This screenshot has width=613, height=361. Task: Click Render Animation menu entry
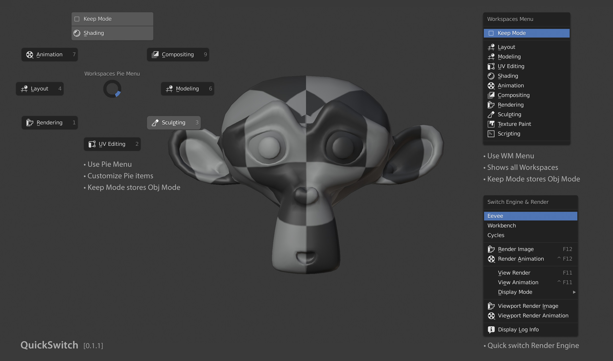(x=521, y=259)
